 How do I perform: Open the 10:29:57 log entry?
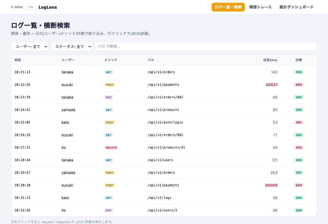click(164, 173)
